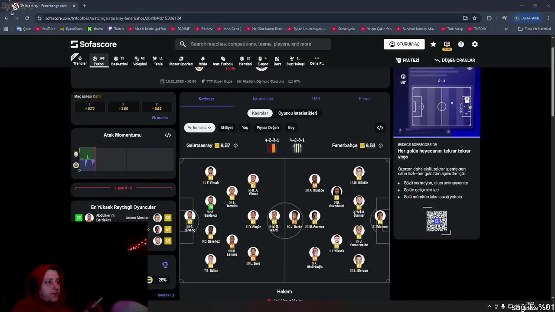Select the Basketbol sport icon

pos(119,61)
